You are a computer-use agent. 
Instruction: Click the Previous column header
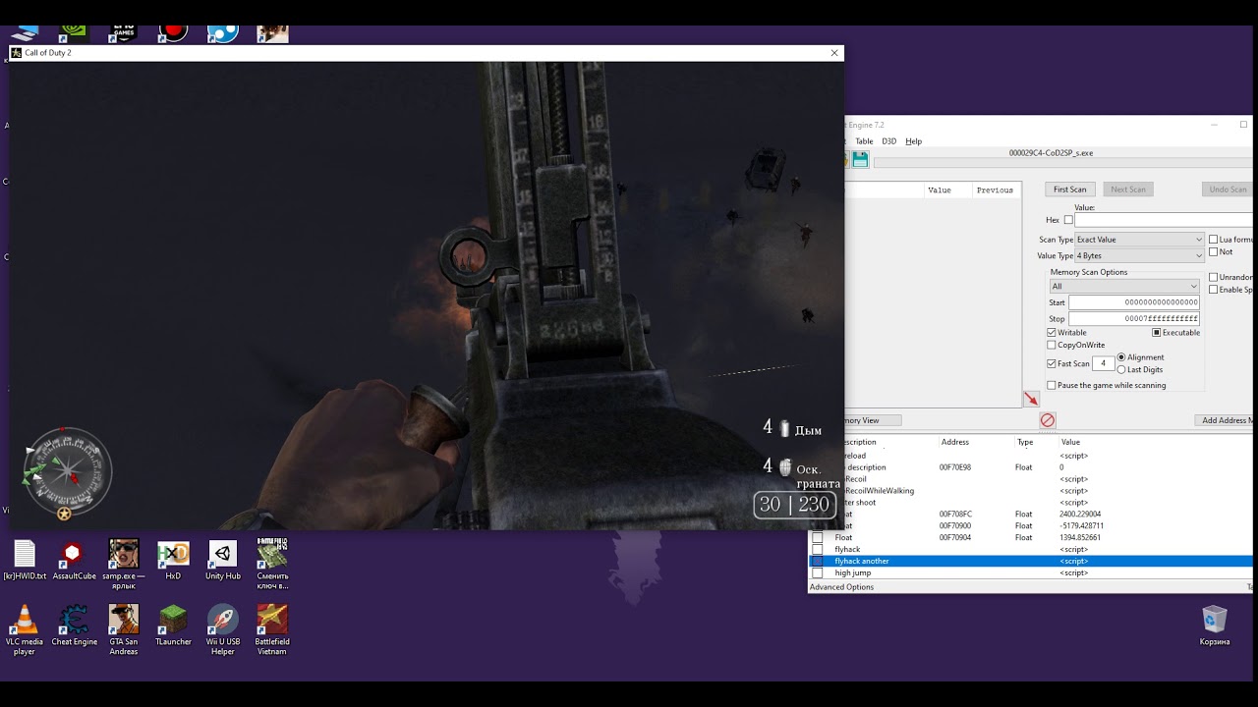pos(995,190)
